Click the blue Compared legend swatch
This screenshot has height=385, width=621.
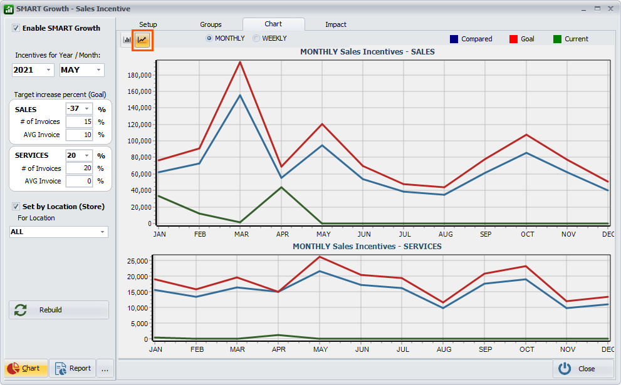454,39
